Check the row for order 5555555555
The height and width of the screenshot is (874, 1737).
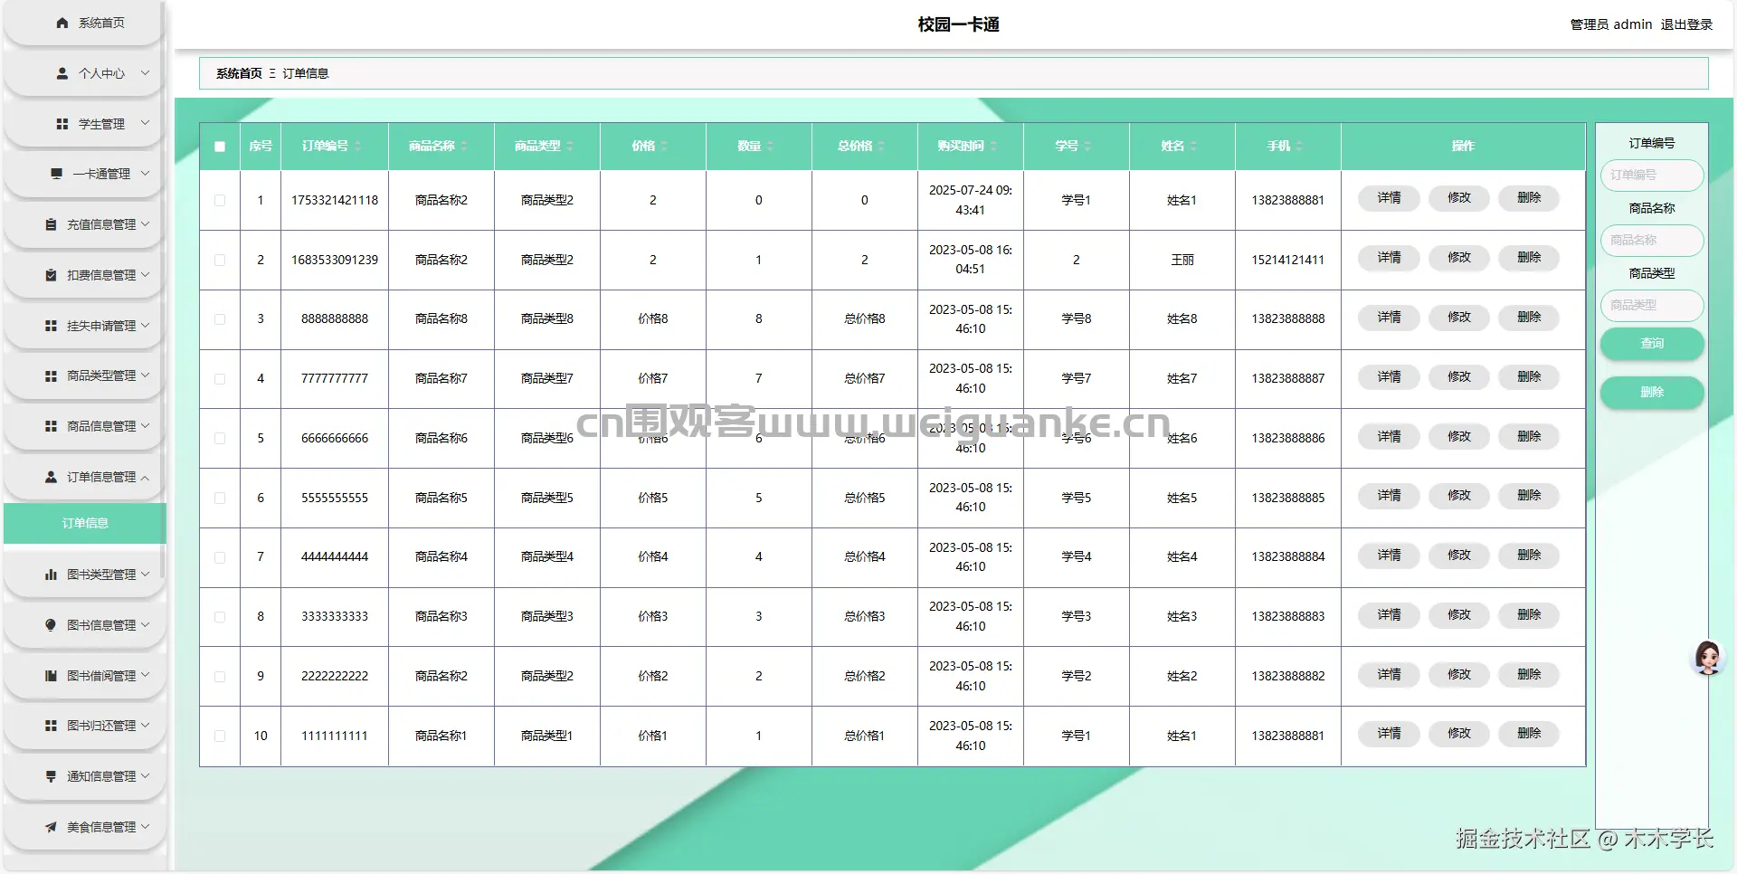point(220,498)
